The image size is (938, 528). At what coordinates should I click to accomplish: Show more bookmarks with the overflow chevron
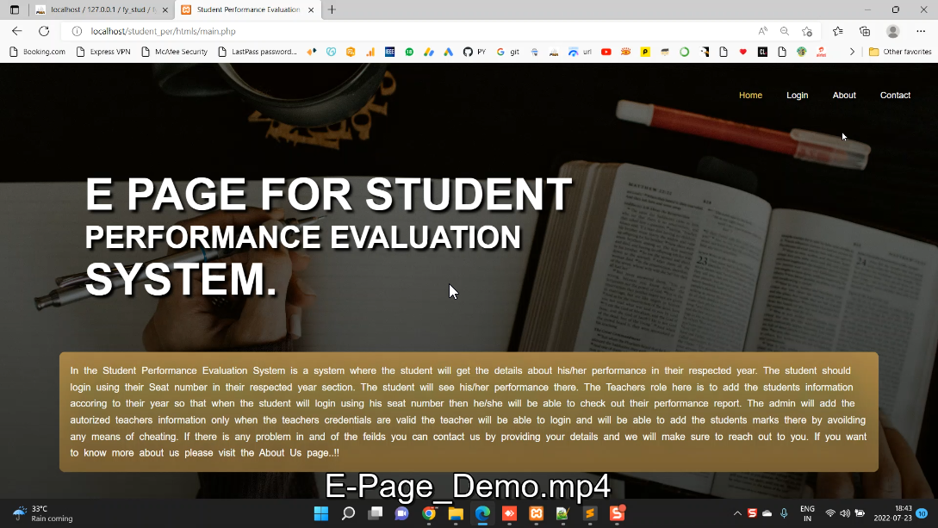pos(852,52)
